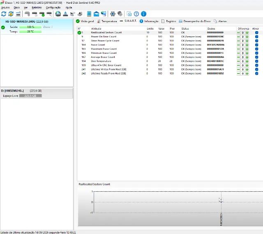The height and width of the screenshot is (234, 263).
Task: Click minus on Average Erase Count difference
Action: [238, 57]
